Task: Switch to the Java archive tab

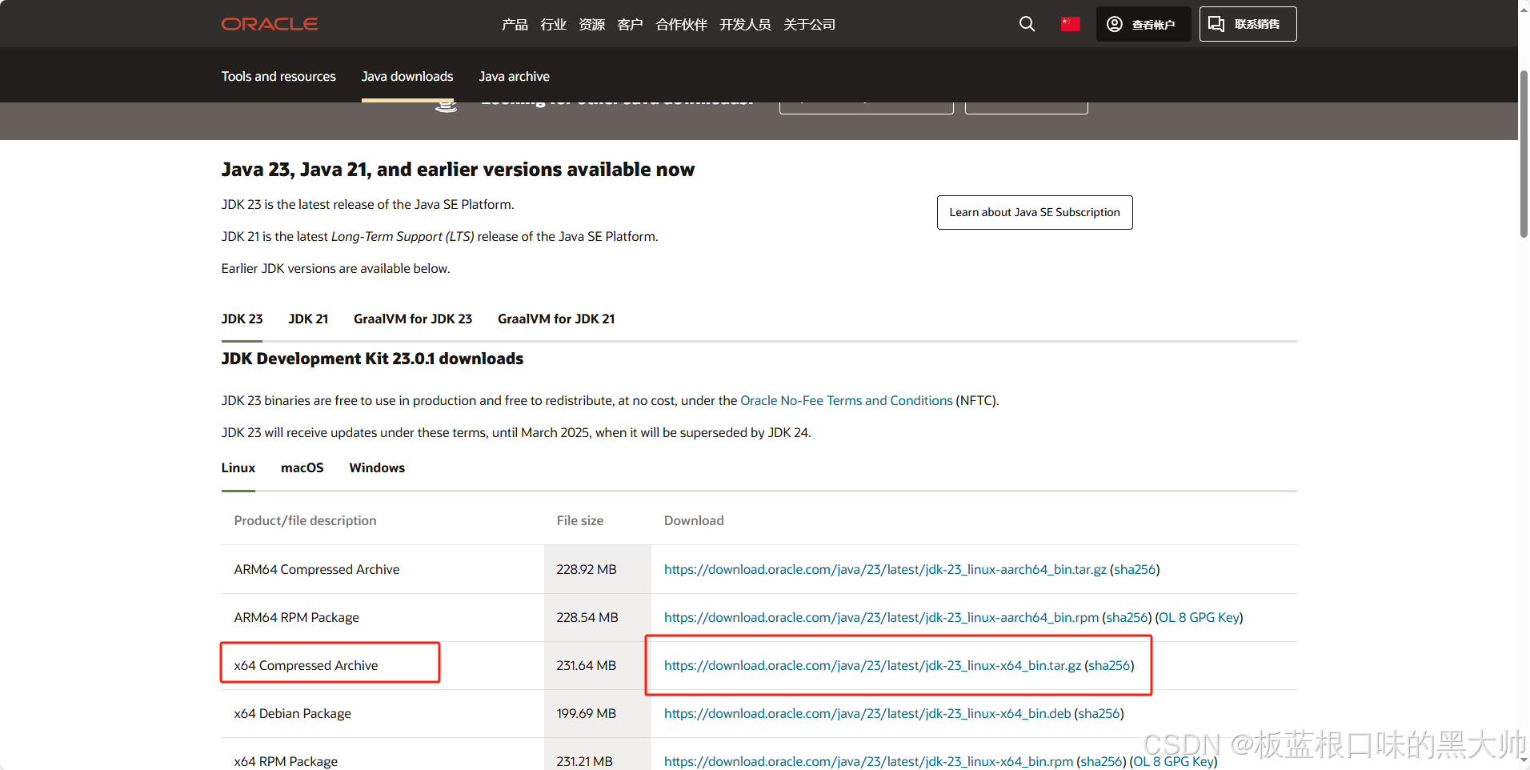Action: pyautogui.click(x=514, y=76)
